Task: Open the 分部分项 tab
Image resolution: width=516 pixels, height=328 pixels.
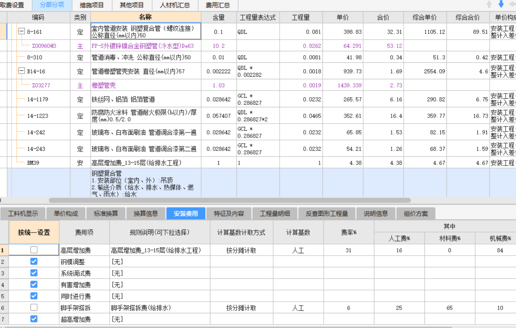Action: 52,5
